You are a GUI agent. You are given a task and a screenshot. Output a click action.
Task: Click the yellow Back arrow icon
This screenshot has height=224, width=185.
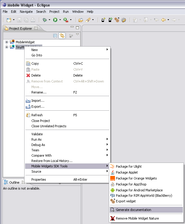coord(163,20)
